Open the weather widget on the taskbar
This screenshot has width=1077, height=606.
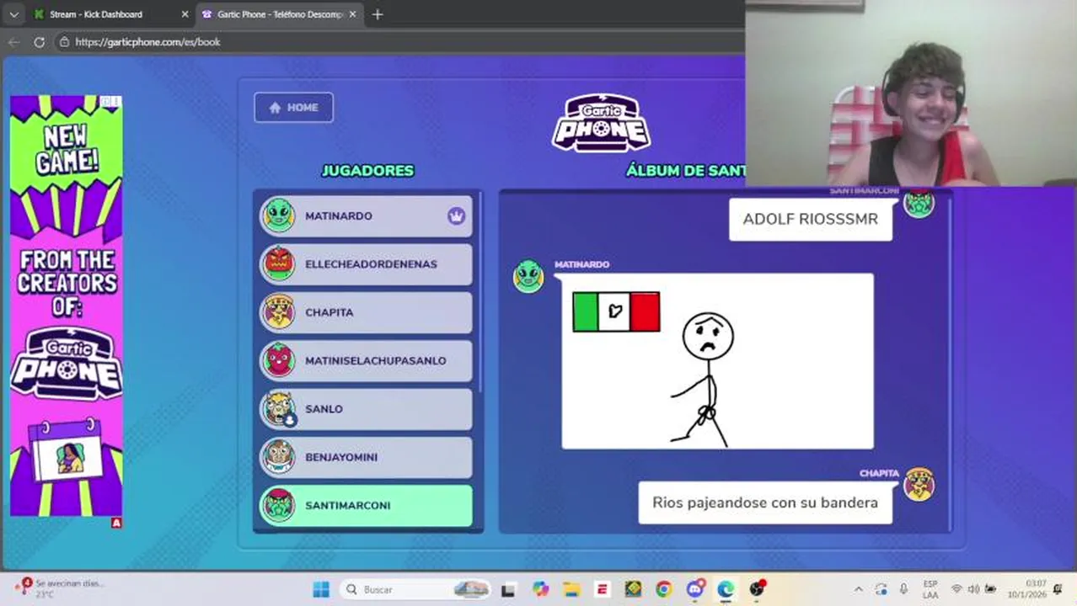pos(59,588)
